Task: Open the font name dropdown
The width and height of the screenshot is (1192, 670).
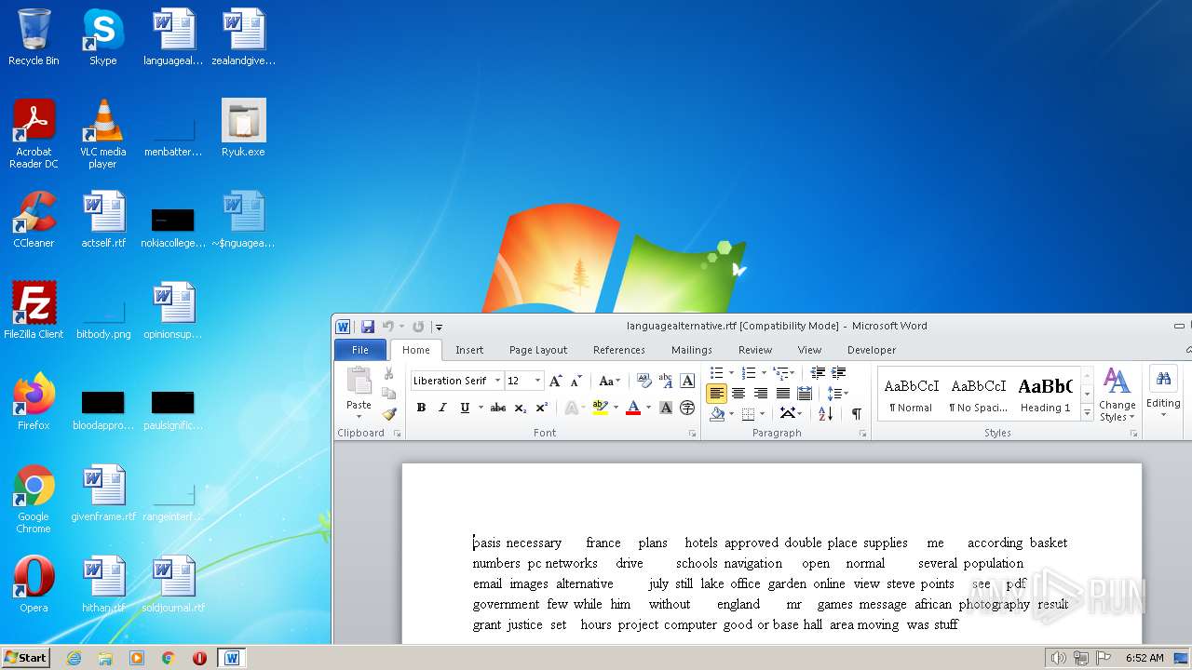Action: point(497,381)
